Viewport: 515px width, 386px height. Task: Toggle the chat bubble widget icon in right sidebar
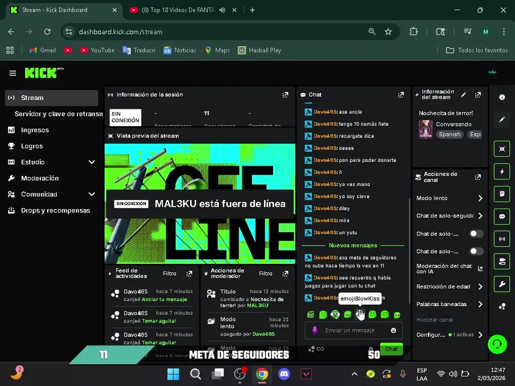502,216
